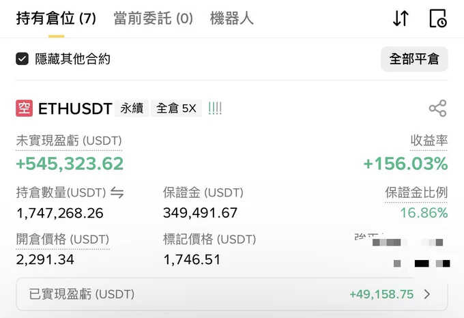Tap the 收益率 label for explanation
The image size is (464, 318).
click(x=429, y=141)
